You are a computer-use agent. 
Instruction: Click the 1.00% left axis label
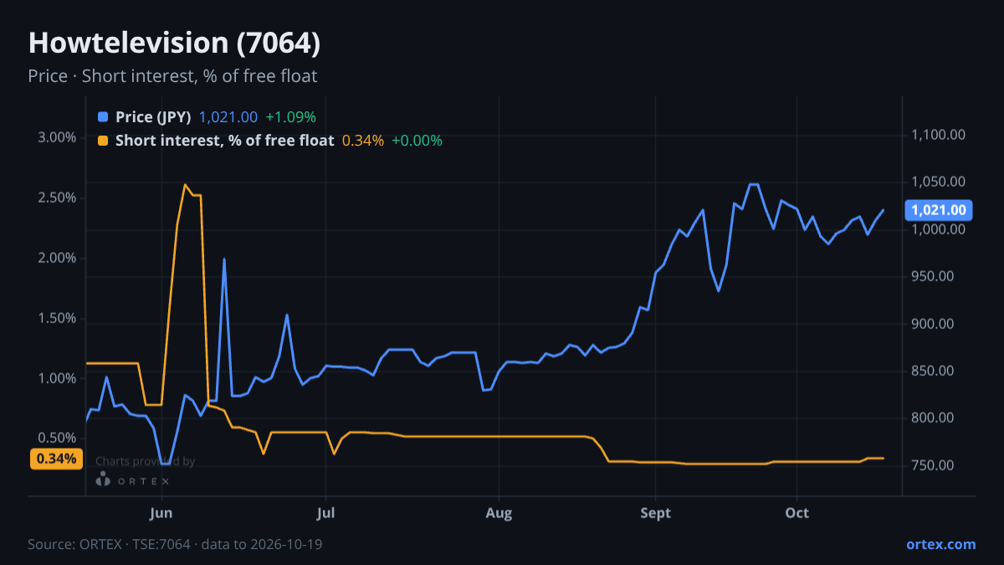point(57,378)
